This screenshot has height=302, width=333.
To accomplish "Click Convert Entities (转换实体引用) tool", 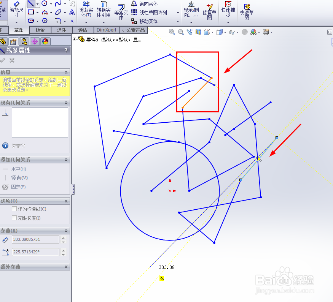I will point(104,9).
